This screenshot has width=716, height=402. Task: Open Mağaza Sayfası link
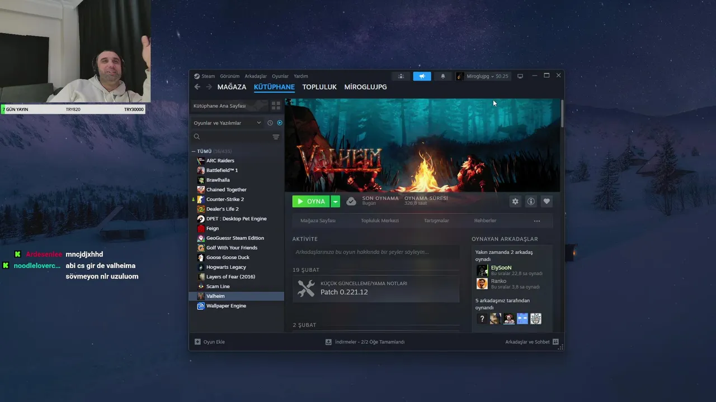point(318,221)
